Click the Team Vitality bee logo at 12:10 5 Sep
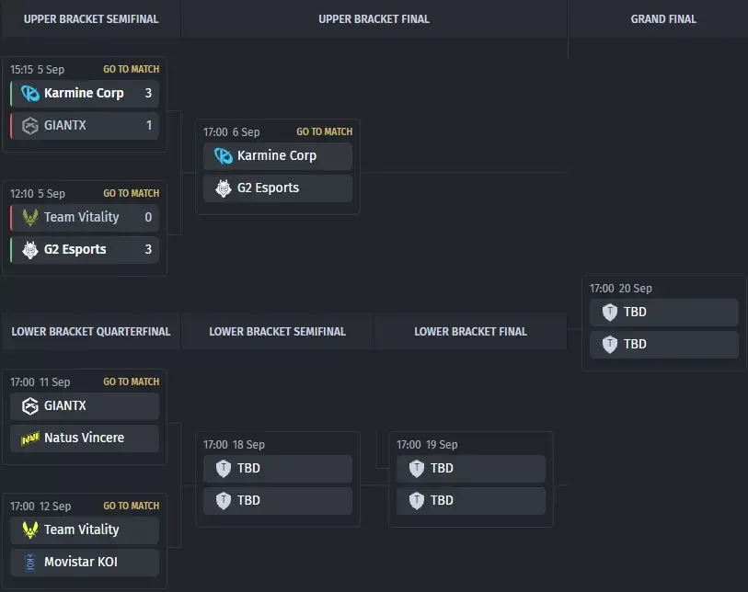The height and width of the screenshot is (592, 748). (x=30, y=217)
